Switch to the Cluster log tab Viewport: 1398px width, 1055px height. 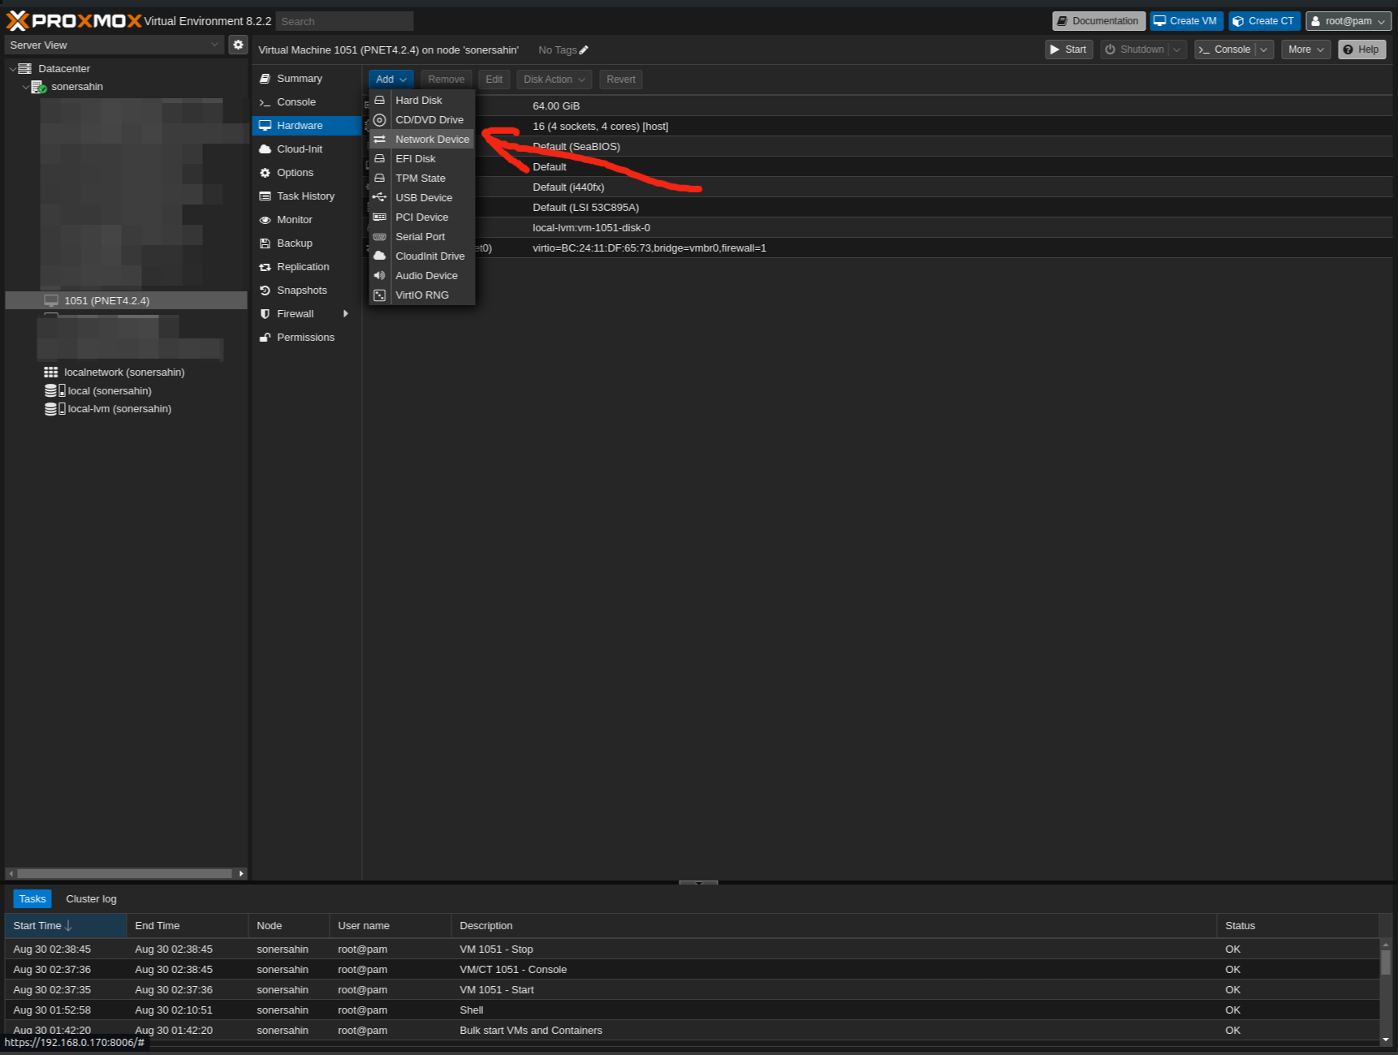[91, 899]
